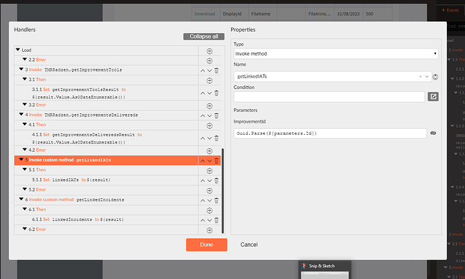Collapse the 3 Invoke getImprovementTools node
Image resolution: width=465 pixels, height=279 pixels.
[x=21, y=69]
